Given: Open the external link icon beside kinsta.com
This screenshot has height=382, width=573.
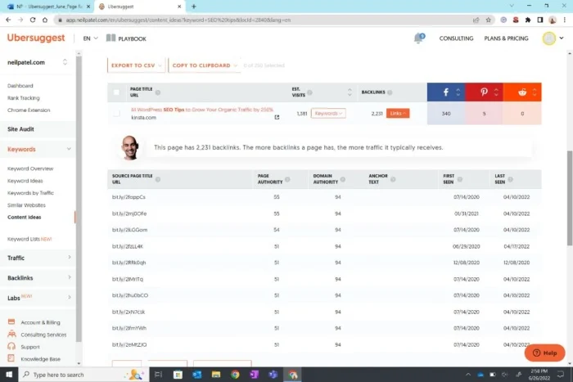Looking at the screenshot, I should tap(277, 117).
